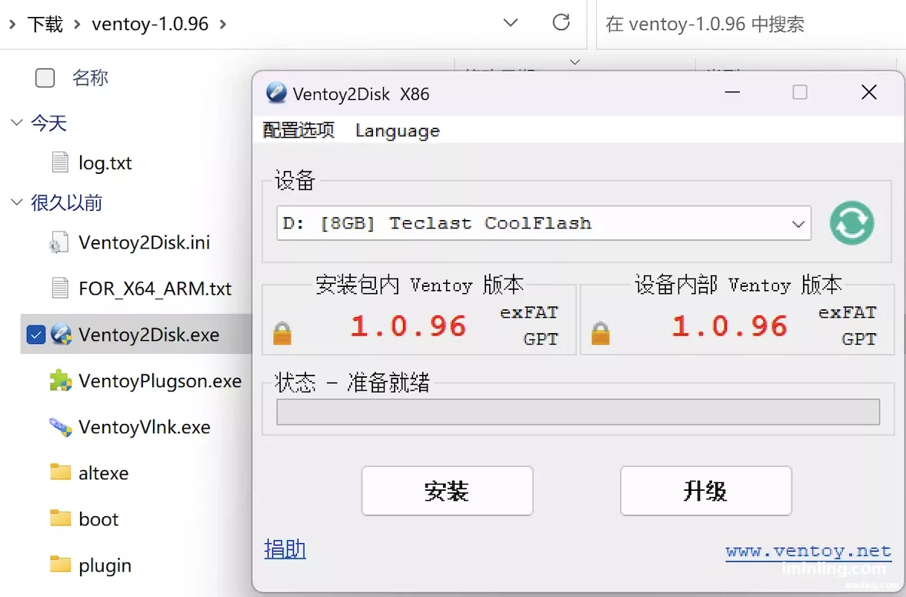Select the FOR_X64_ARM.txt file name

point(155,288)
